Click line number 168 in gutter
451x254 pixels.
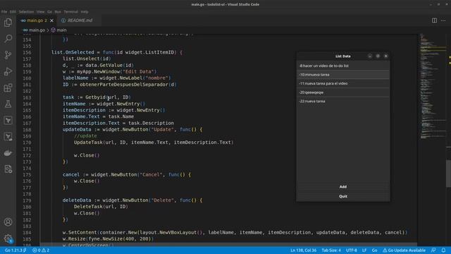pos(27,130)
